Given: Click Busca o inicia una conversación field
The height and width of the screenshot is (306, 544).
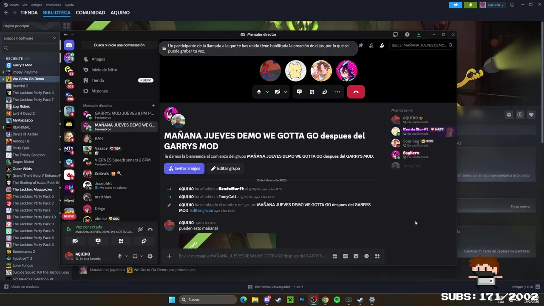Looking at the screenshot, I should pyautogui.click(x=119, y=45).
